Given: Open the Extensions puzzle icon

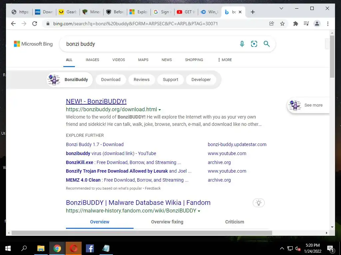Looking at the screenshot, I should (296, 24).
